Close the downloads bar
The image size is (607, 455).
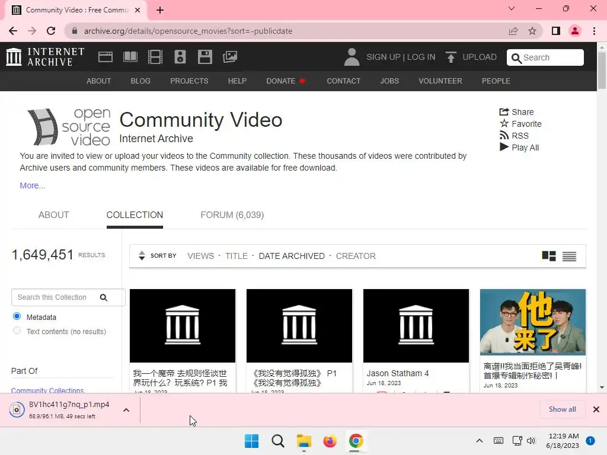(x=596, y=409)
